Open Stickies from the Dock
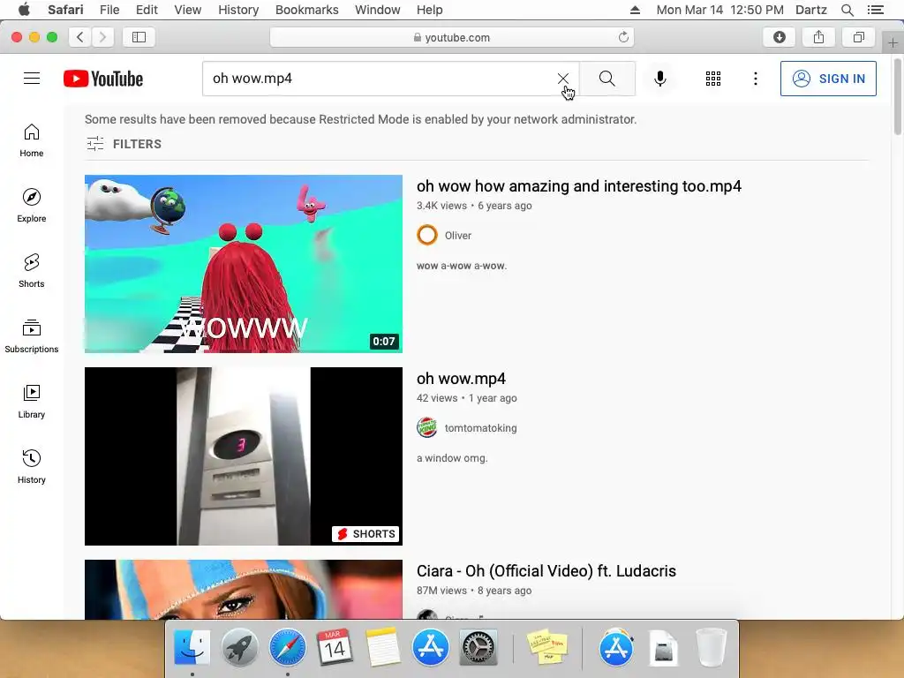The width and height of the screenshot is (904, 678). (x=547, y=647)
